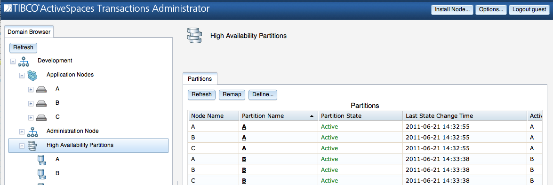Sort by the Node Name column header
This screenshot has width=553, height=185.
[213, 116]
